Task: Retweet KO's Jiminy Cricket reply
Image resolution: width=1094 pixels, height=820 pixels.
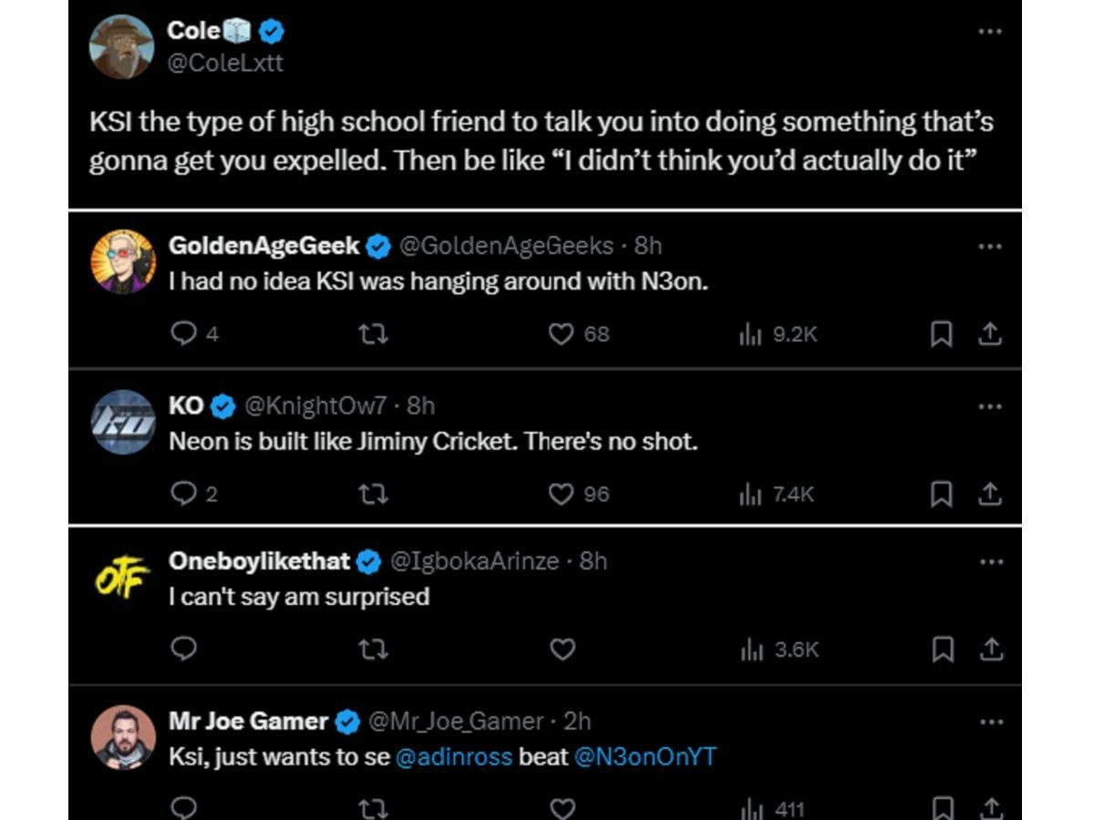Action: pyautogui.click(x=373, y=493)
